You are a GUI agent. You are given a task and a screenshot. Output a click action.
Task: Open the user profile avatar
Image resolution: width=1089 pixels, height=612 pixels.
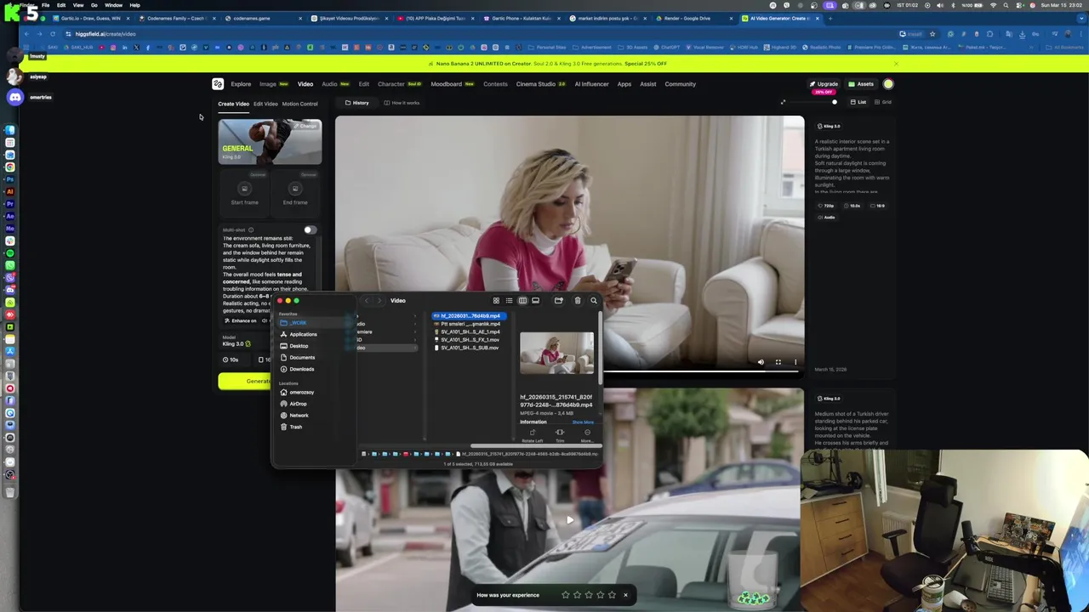(888, 84)
